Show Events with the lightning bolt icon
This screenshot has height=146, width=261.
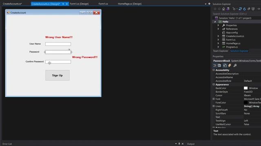[x=230, y=66]
